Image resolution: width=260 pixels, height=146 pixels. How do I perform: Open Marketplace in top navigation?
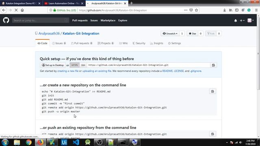[108, 20]
